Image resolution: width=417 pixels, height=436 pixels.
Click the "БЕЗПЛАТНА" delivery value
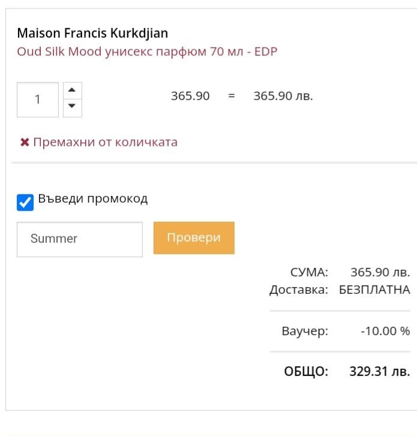tap(374, 290)
